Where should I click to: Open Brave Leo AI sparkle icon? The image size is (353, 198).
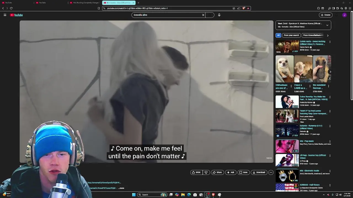tap(341, 8)
